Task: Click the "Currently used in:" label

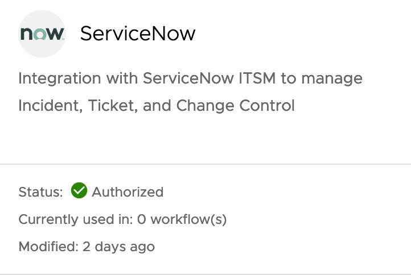Action: click(76, 219)
